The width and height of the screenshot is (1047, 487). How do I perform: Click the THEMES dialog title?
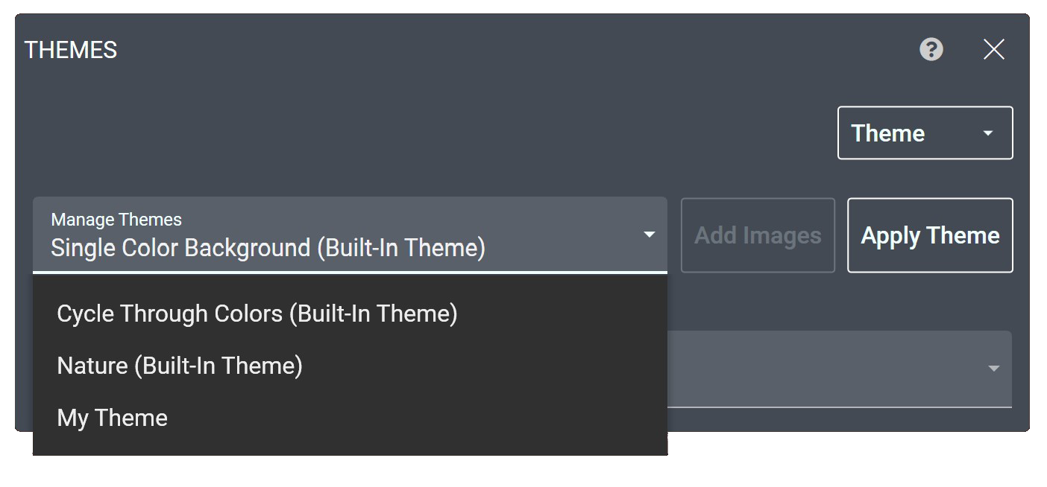click(x=70, y=49)
